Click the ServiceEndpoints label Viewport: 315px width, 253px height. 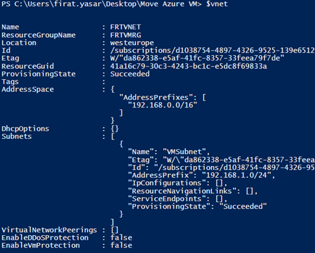(166, 199)
